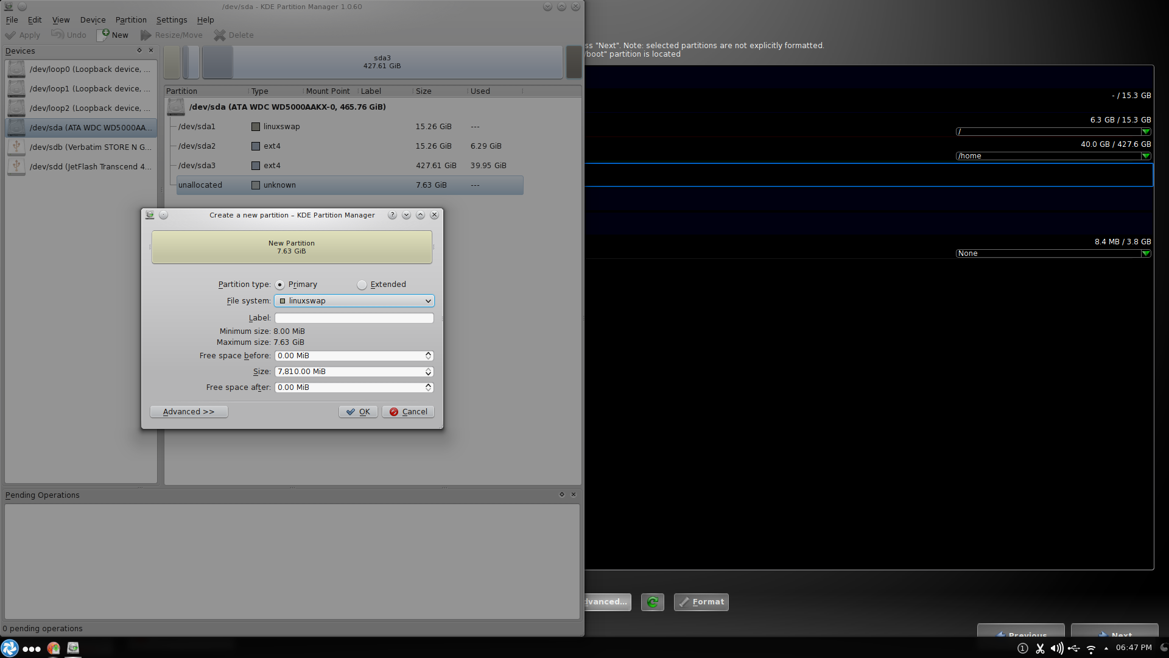Click the refresh button in installer window
The height and width of the screenshot is (658, 1169).
pos(653,602)
